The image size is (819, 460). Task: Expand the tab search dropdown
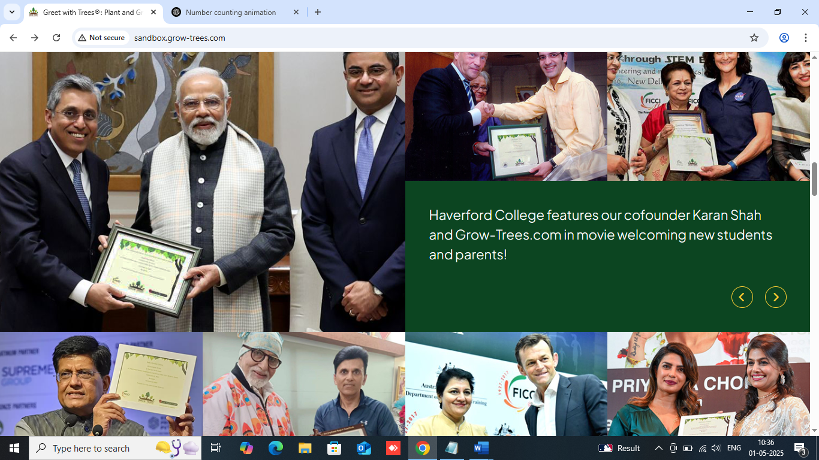[11, 12]
